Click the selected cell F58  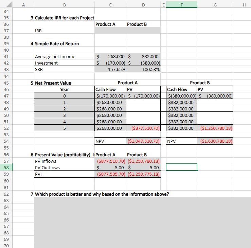(181, 167)
